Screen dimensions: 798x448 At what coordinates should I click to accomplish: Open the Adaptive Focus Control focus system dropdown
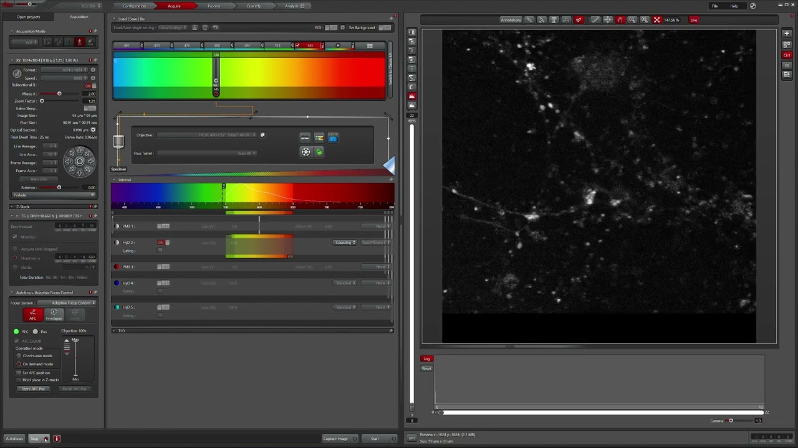pos(67,303)
